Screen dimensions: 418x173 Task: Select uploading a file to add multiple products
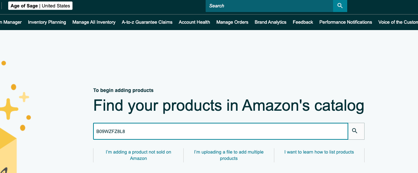pyautogui.click(x=229, y=155)
